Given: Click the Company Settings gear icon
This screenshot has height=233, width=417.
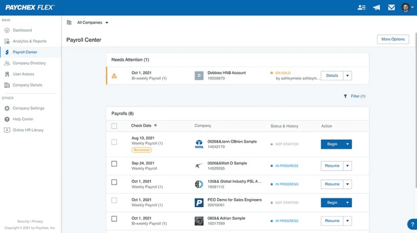Looking at the screenshot, I should point(7,108).
